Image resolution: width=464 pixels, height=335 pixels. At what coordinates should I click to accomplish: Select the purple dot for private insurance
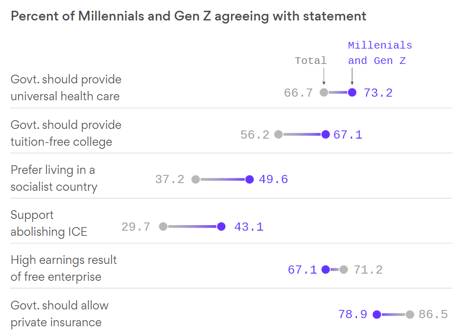[x=377, y=315]
